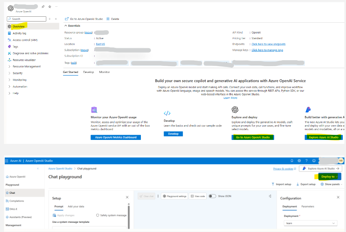The width and height of the screenshot is (346, 232).
Task: Pin the Azure OpenAI resource page
Action: click(x=43, y=6)
